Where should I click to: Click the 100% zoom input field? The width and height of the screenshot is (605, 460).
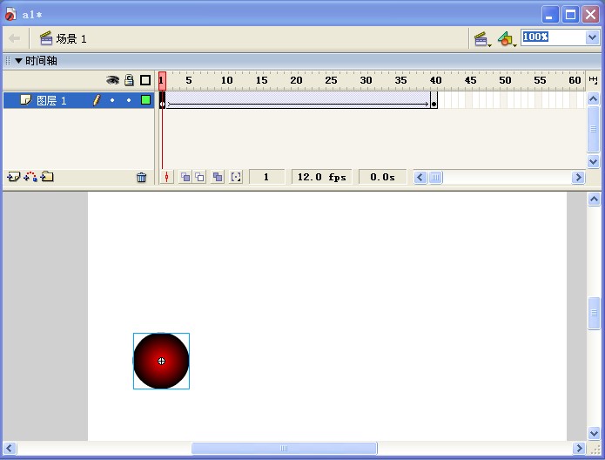[553, 37]
